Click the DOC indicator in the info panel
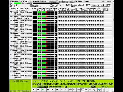This screenshot has height=92, width=123. 93,87
